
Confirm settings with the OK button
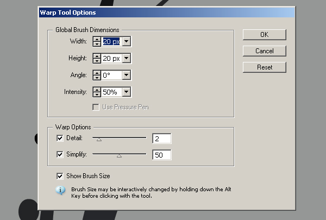pyautogui.click(x=265, y=35)
